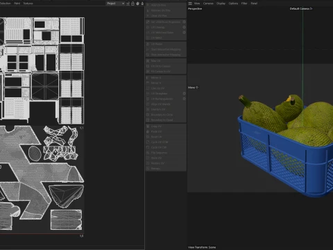
Task: Run the Clear UV Pins command
Action: tap(166, 16)
